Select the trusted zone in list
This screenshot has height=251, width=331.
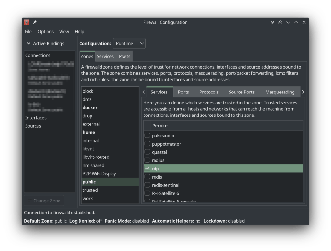coord(90,190)
